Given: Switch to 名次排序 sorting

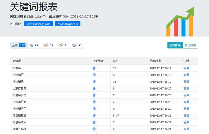Looking at the screenshot, I should pos(190,45).
